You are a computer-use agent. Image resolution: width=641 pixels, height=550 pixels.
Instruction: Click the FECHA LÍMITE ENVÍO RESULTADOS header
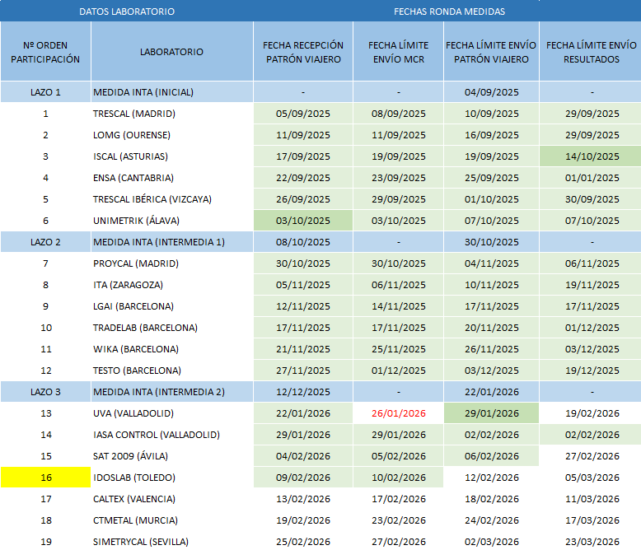pos(591,52)
